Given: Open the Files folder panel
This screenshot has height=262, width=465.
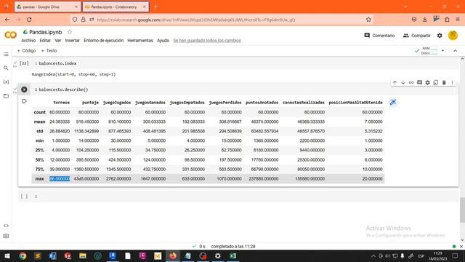Looking at the screenshot, I should [x=6, y=96].
